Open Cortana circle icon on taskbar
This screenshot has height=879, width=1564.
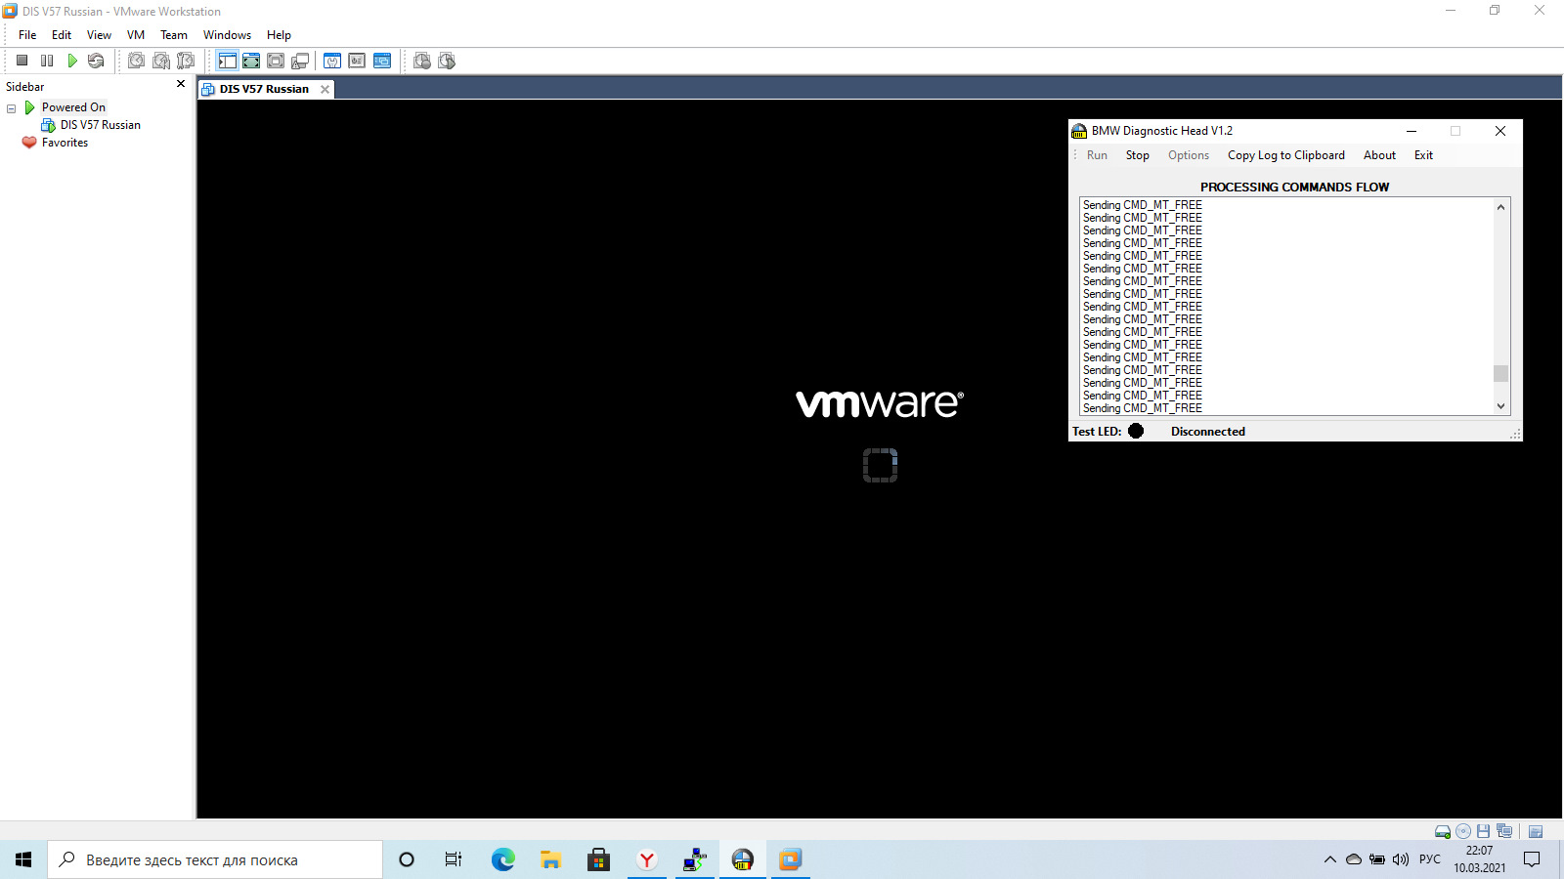pyautogui.click(x=407, y=859)
